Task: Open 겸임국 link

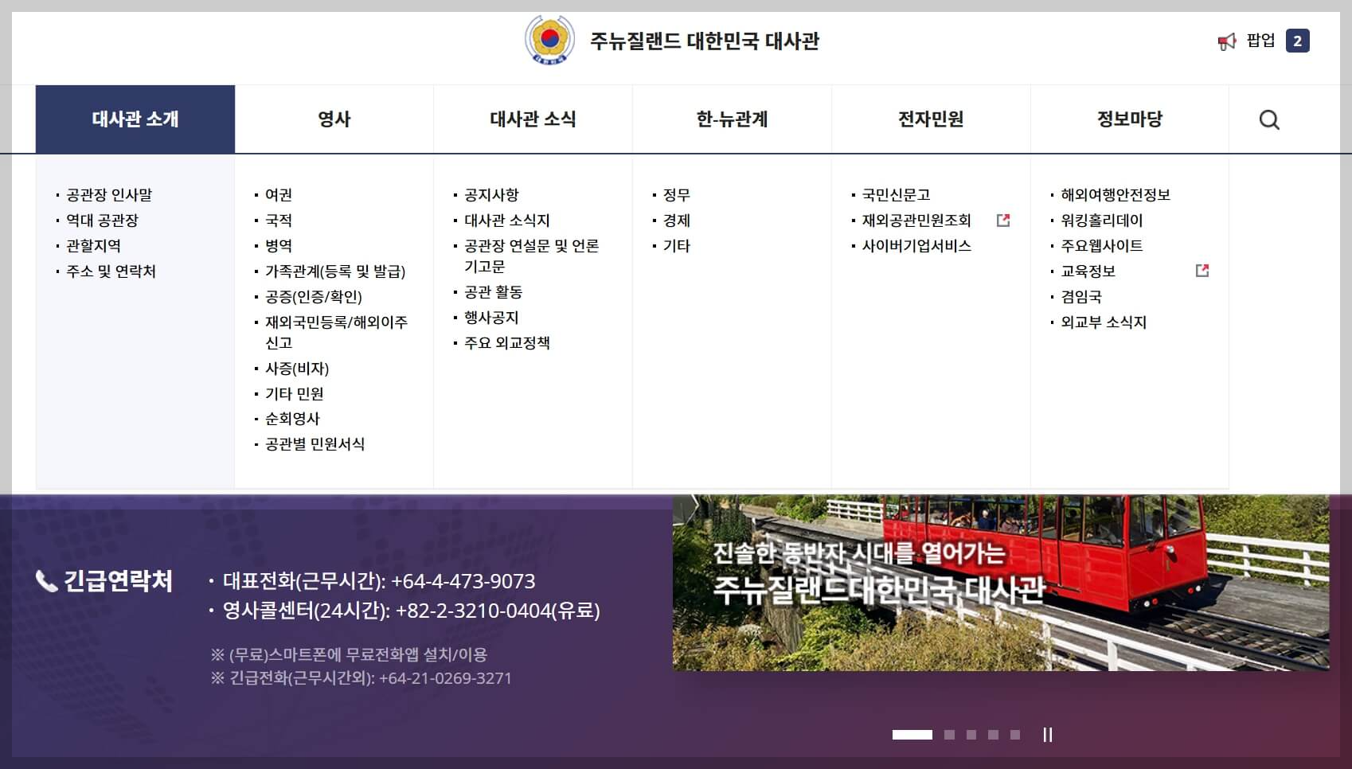Action: [1081, 297]
